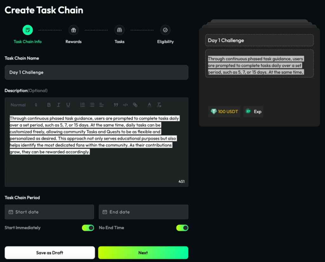Screen dimensions: 325x262
Task: Click the Save as Draft button
Action: coord(50,253)
